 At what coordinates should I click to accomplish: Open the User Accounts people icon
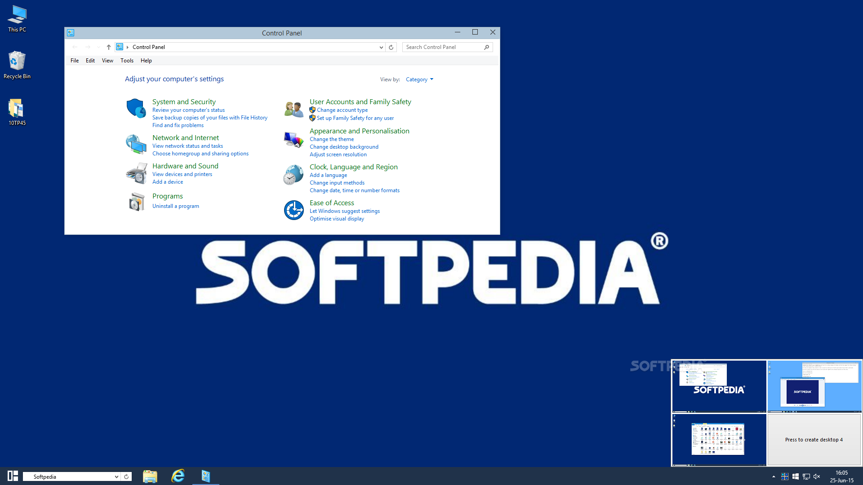point(294,109)
